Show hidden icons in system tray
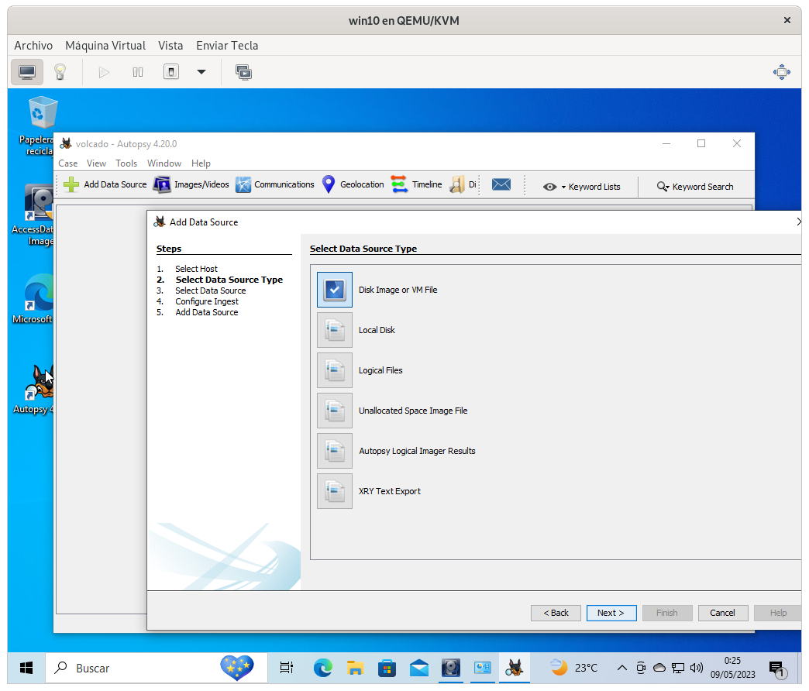Viewport: 809px width, 691px height. 621,668
